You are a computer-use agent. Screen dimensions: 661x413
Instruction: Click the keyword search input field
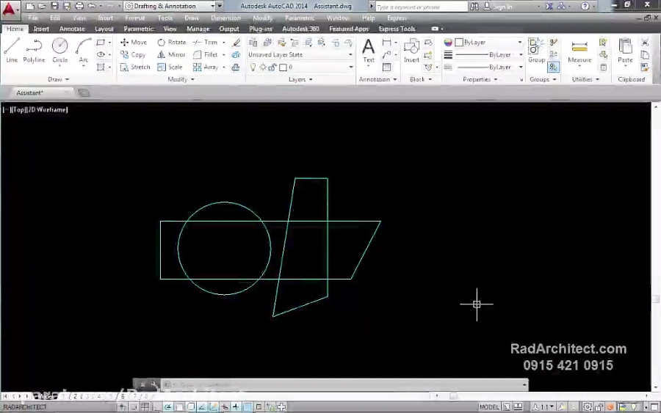click(x=420, y=7)
